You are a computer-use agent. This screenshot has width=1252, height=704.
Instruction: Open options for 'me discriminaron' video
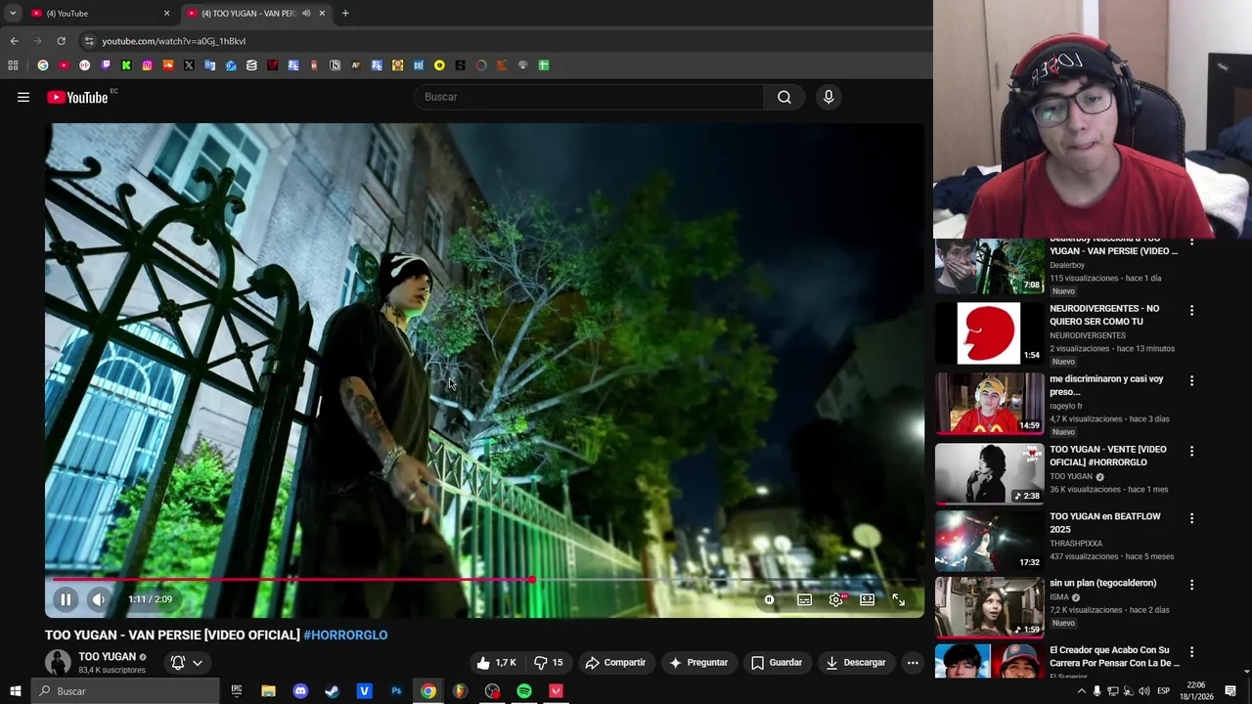pos(1191,380)
